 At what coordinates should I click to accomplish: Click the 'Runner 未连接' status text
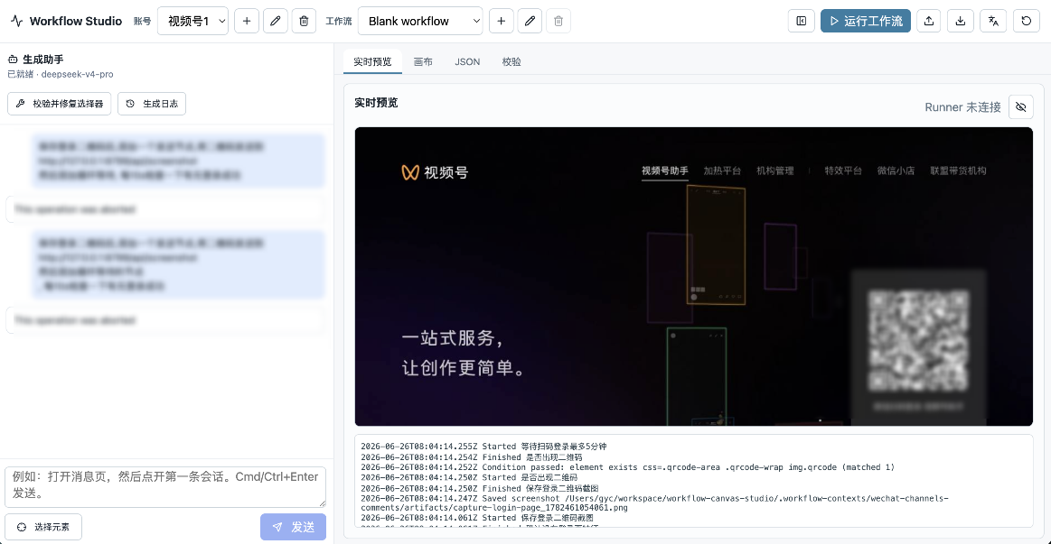tap(962, 107)
